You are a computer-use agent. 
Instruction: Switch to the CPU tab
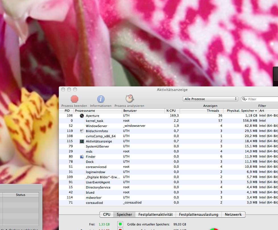tap(107, 215)
